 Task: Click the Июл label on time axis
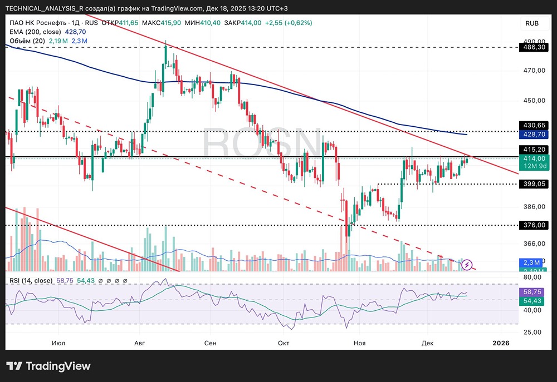[58, 343]
